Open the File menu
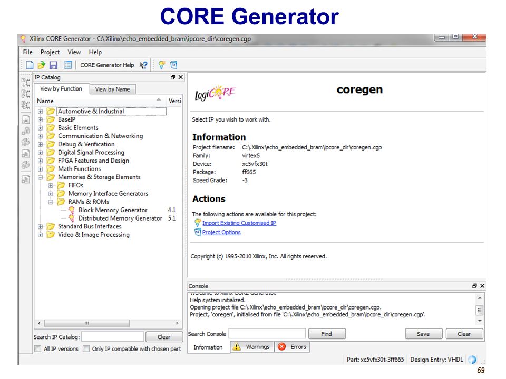This screenshot has height=379, width=506. 28,52
